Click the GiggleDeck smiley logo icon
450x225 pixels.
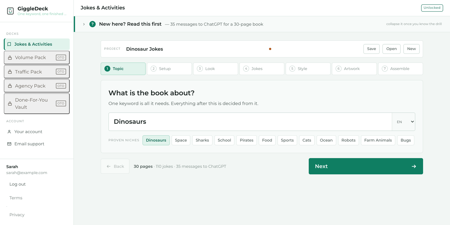[x=10, y=11]
